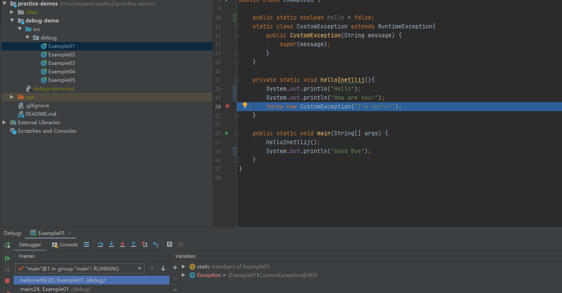Expand the Exception variable entry
Viewport: 562px width, 293px height.
(182, 275)
